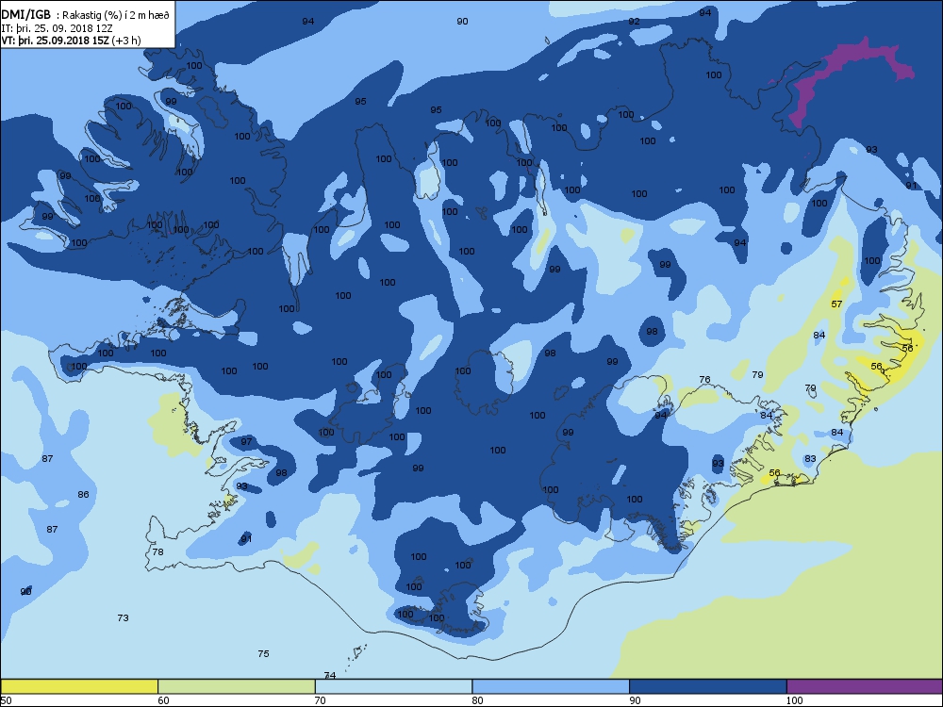The height and width of the screenshot is (707, 943).
Task: Click the humidity value '76' on the map
Action: tap(704, 379)
